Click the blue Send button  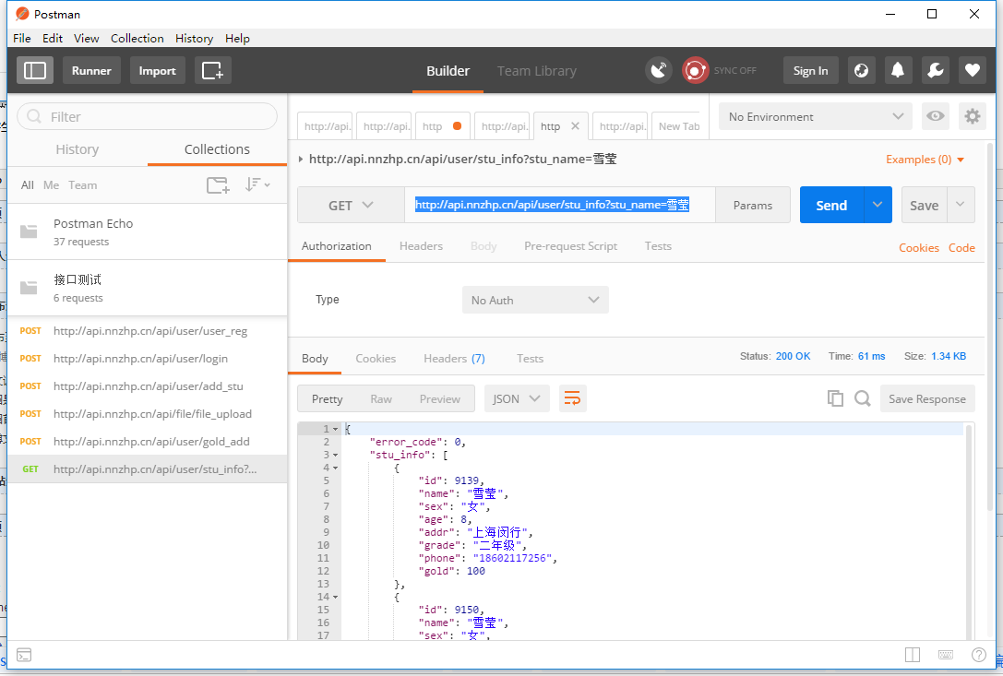click(x=831, y=205)
